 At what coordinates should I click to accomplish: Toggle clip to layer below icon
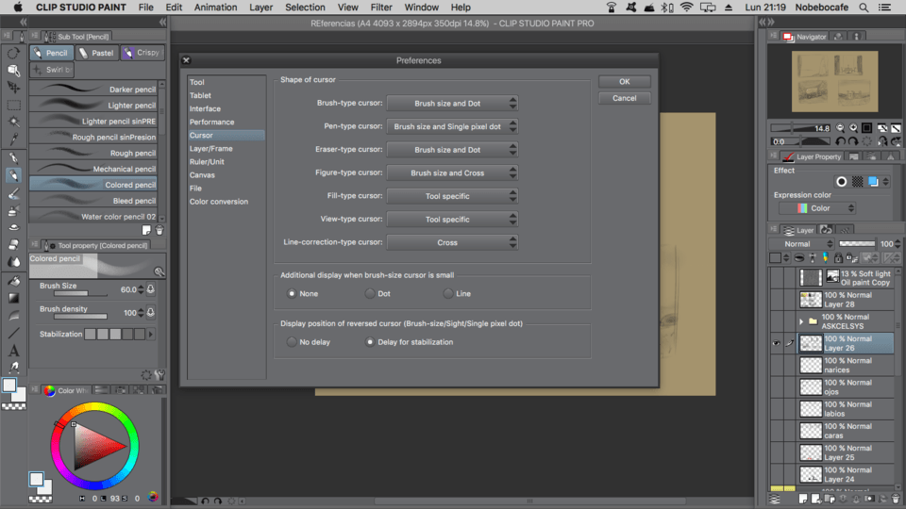[x=799, y=258]
